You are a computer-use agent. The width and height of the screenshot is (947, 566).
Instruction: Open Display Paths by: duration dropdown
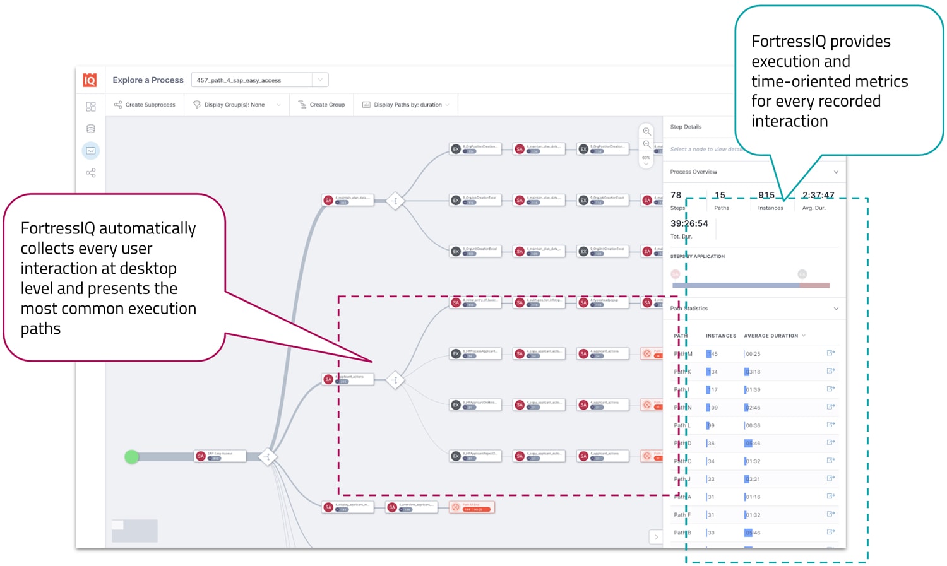tap(406, 105)
